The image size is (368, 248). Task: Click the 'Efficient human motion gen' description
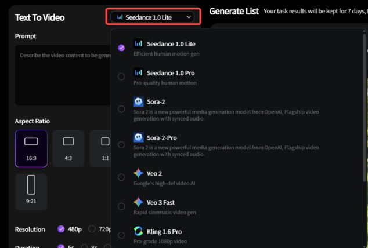pos(166,54)
